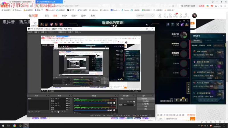Move scene down with arrow in Scenes panel
Screen dimensions: 228x128
pyautogui.click(x=39, y=112)
